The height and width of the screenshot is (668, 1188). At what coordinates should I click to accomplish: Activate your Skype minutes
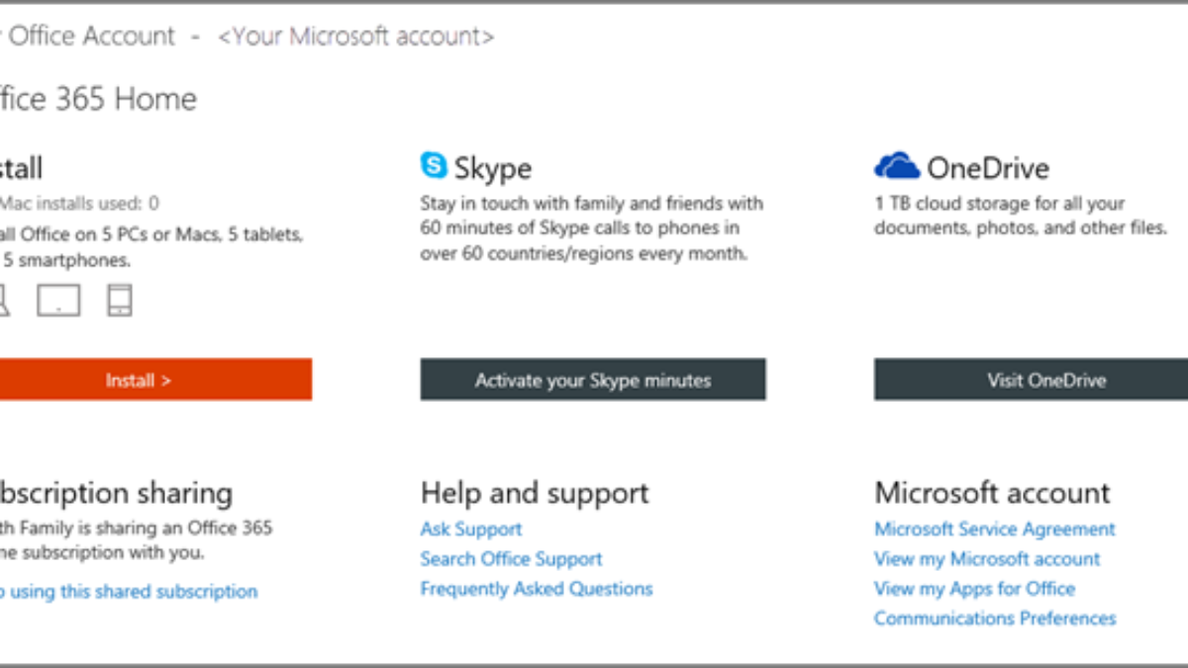pyautogui.click(x=592, y=380)
